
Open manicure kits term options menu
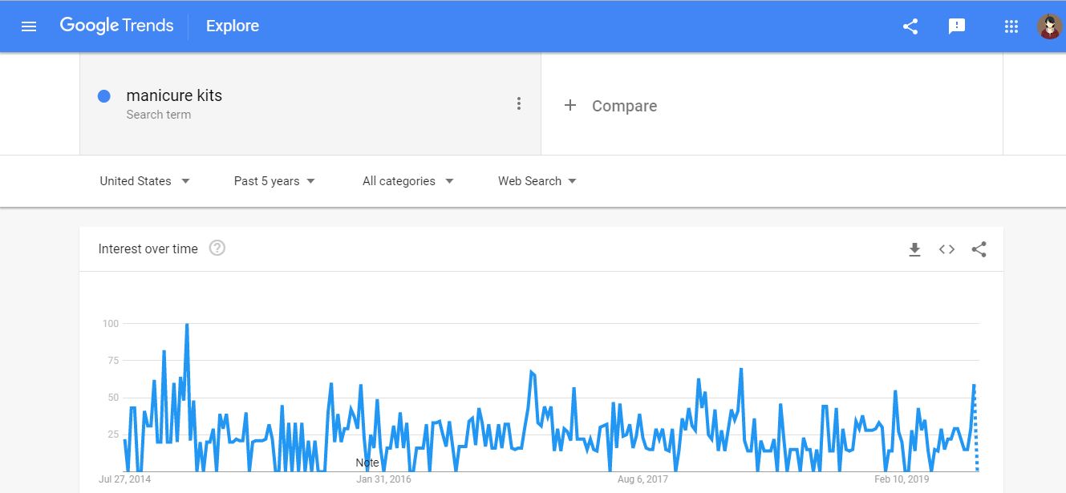click(519, 103)
